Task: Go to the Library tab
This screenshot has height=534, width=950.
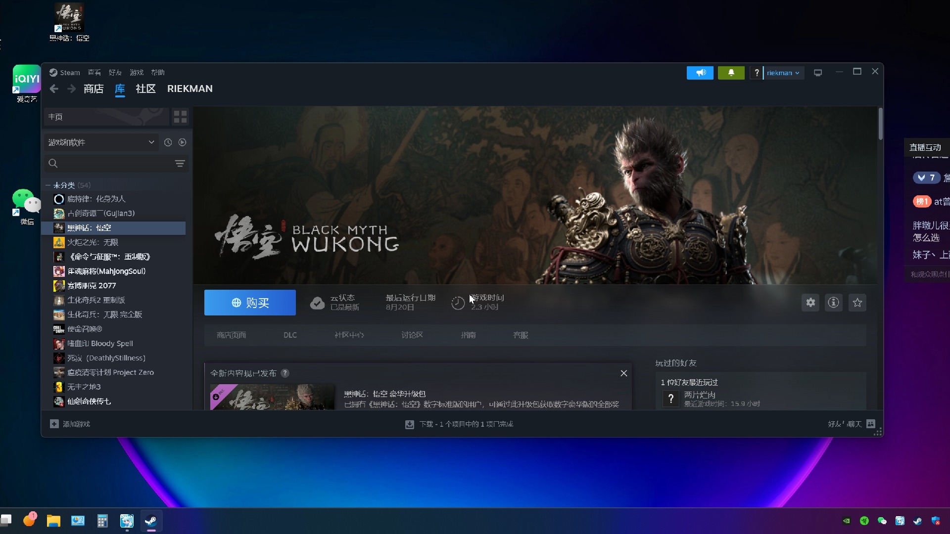Action: (x=120, y=89)
